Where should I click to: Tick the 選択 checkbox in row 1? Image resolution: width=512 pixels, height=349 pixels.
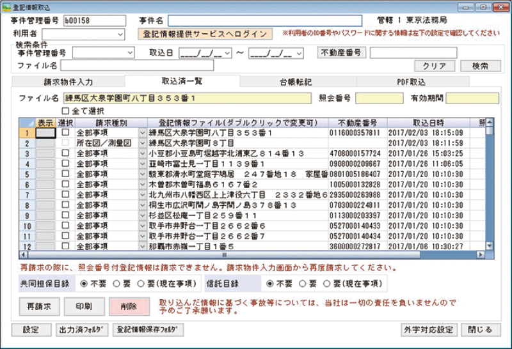(65, 133)
